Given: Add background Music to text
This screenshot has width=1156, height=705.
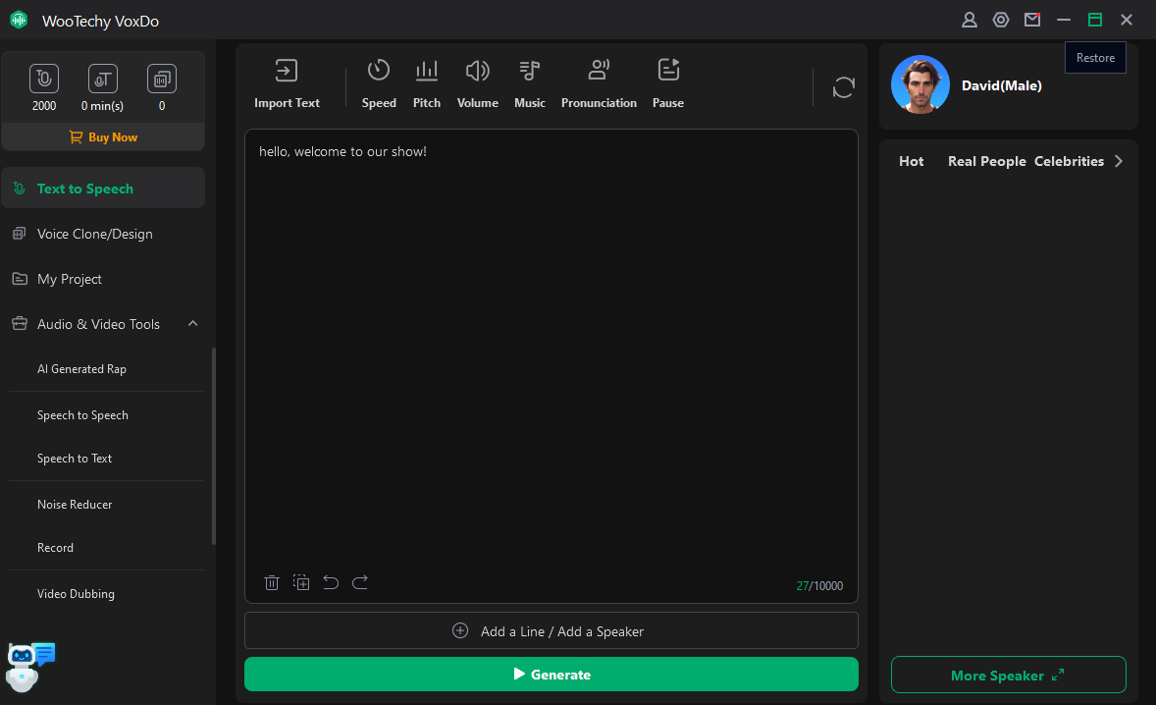Looking at the screenshot, I should point(529,84).
